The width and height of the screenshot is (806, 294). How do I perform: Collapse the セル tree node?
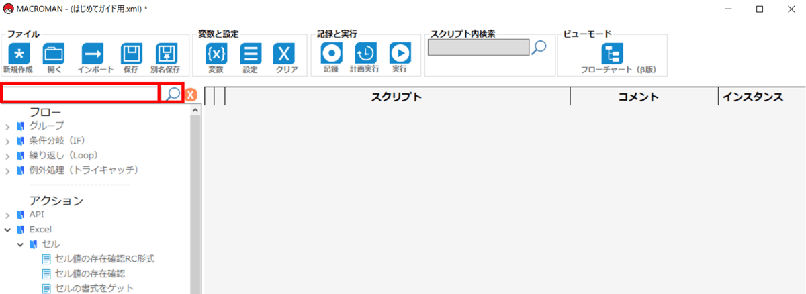[20, 244]
